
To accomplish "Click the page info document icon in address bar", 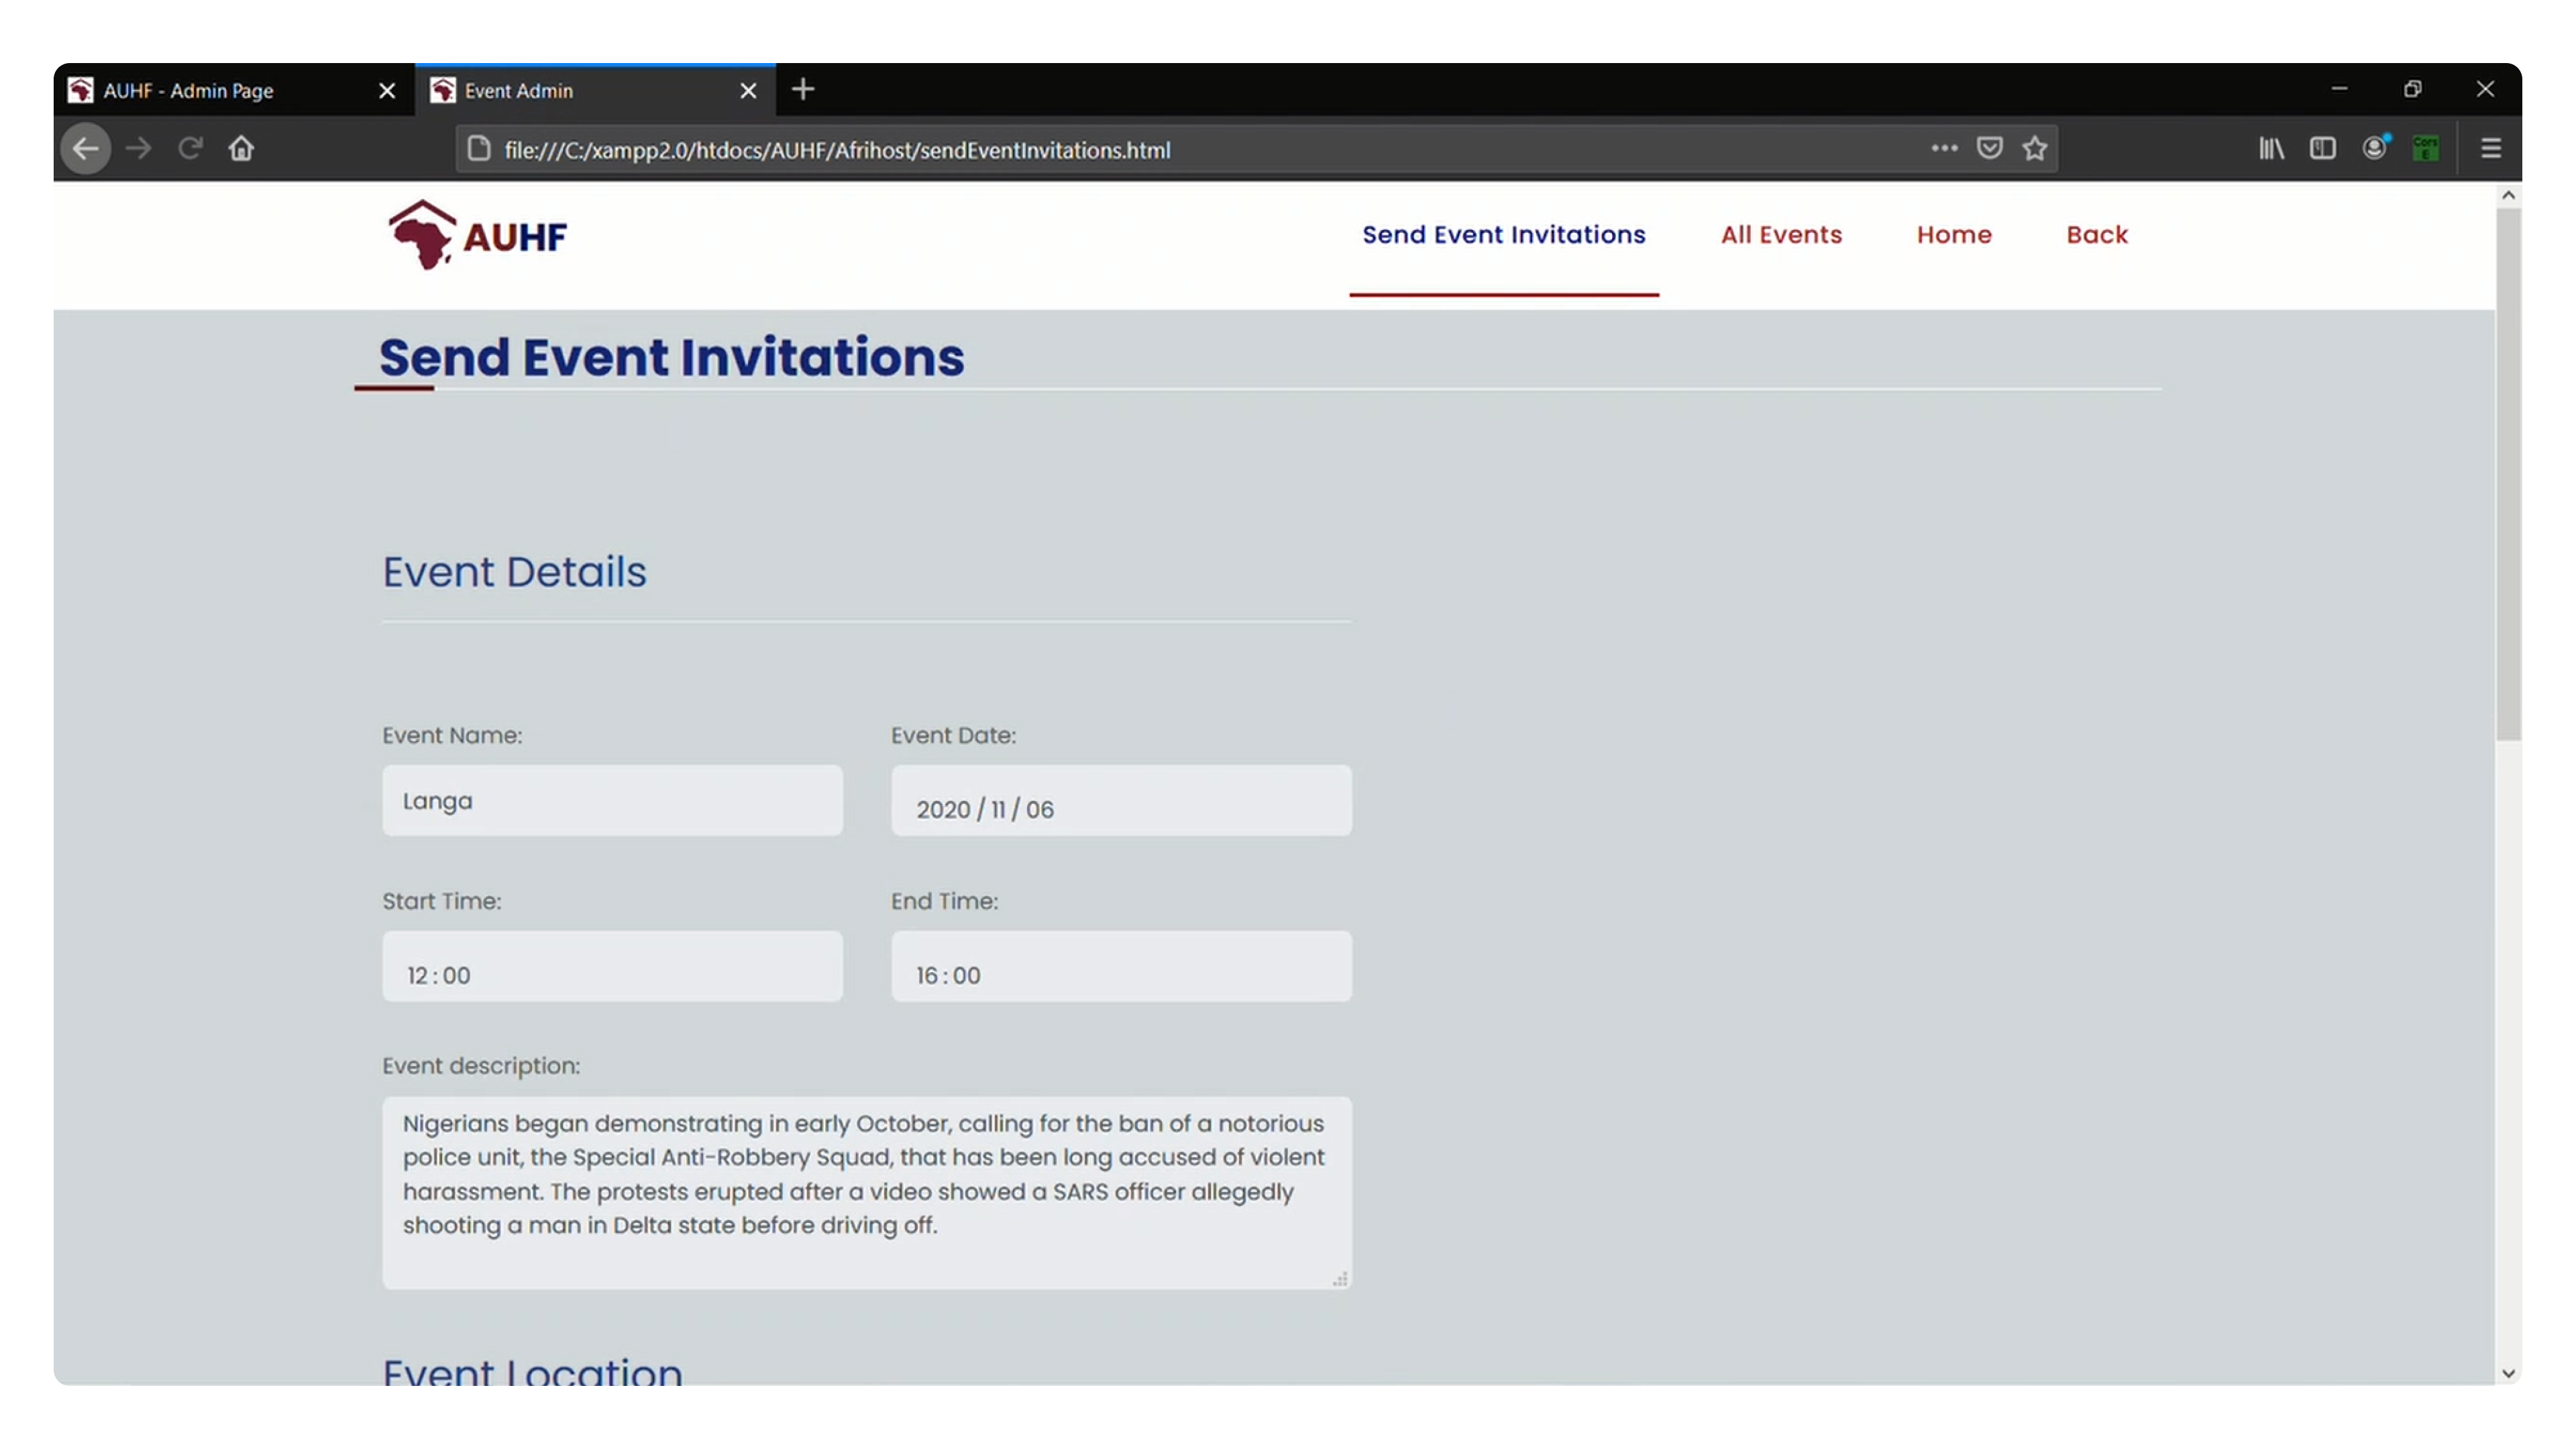I will pyautogui.click(x=479, y=149).
